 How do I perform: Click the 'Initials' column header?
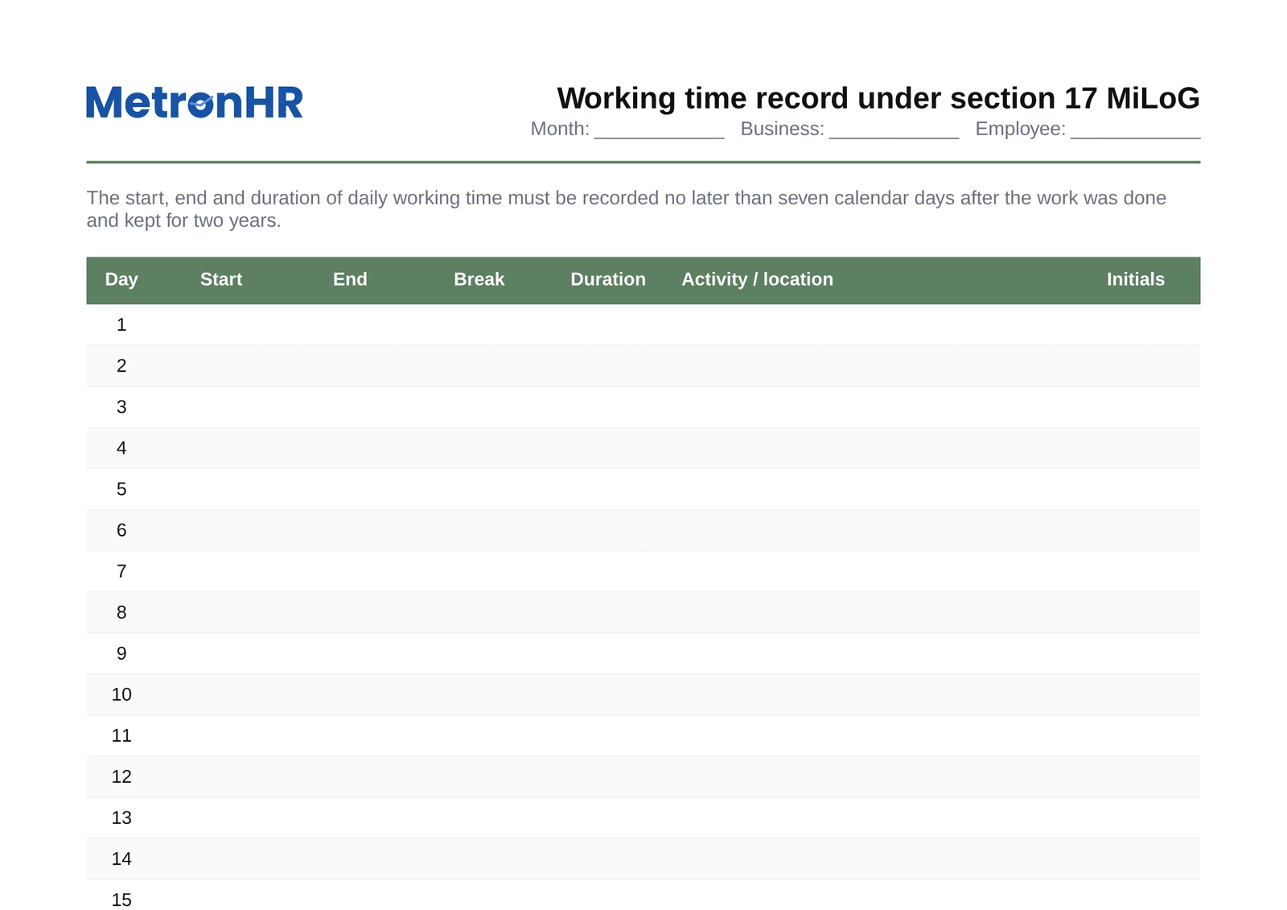tap(1136, 279)
